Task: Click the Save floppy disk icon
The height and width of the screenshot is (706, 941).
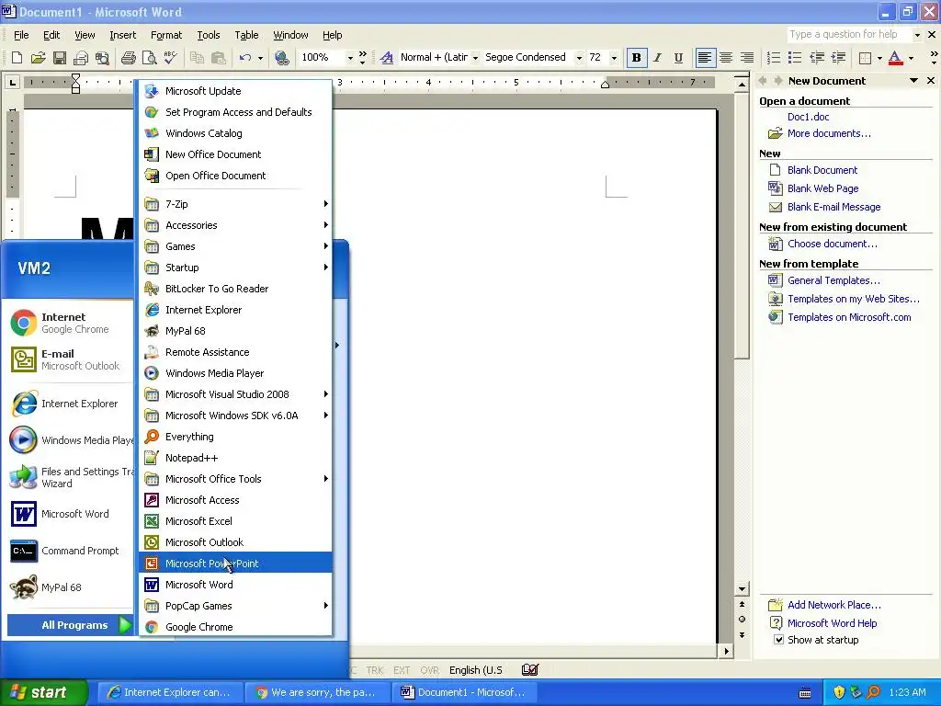Action: pos(60,58)
